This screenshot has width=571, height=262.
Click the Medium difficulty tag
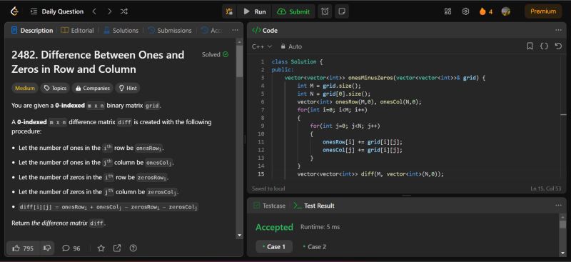(x=25, y=89)
